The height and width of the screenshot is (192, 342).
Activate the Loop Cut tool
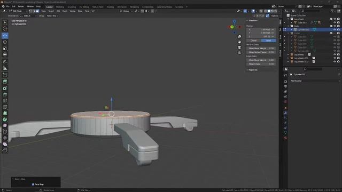click(5, 101)
